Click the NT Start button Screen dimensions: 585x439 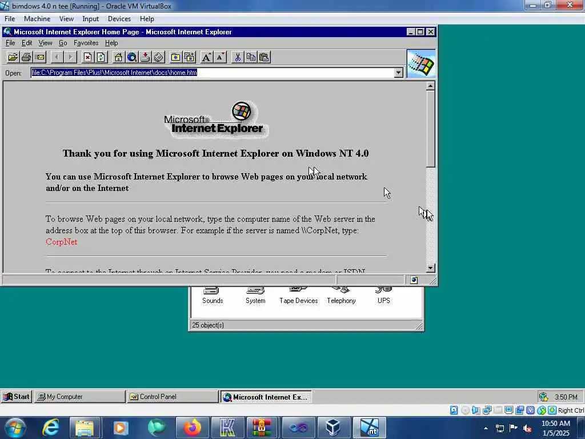(17, 397)
